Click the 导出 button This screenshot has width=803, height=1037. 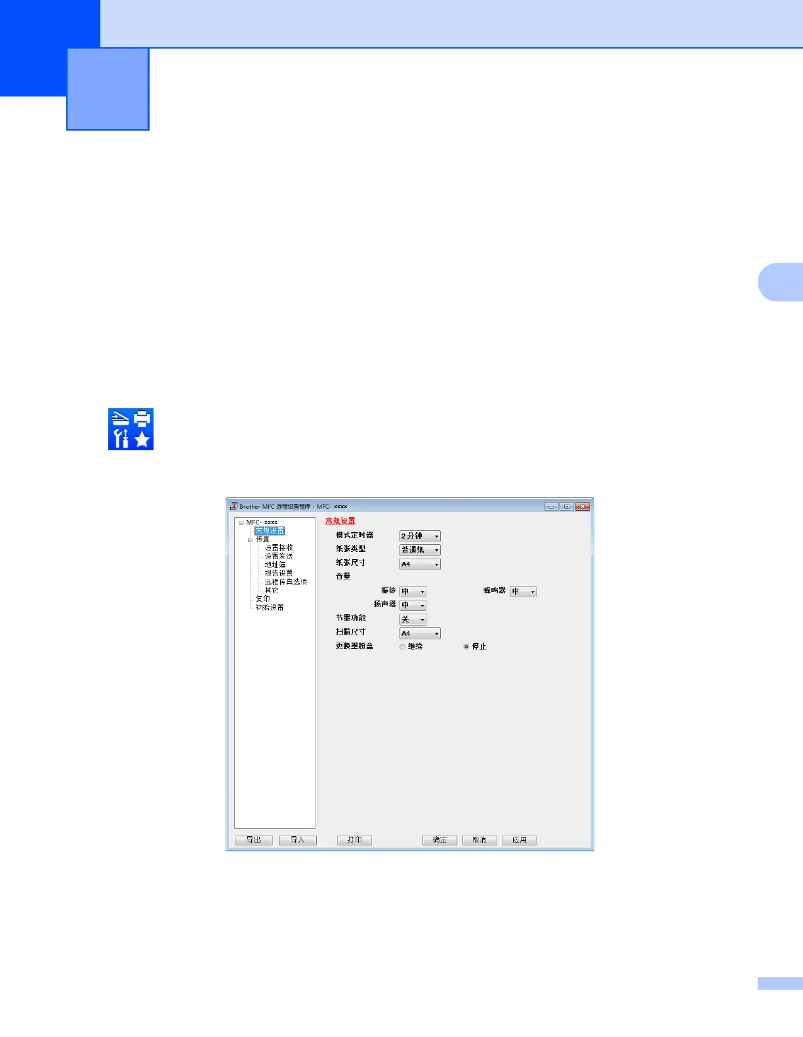(254, 840)
